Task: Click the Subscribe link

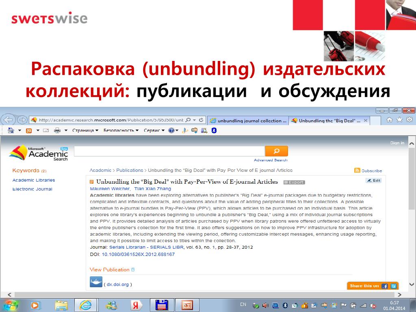Action: click(x=372, y=171)
